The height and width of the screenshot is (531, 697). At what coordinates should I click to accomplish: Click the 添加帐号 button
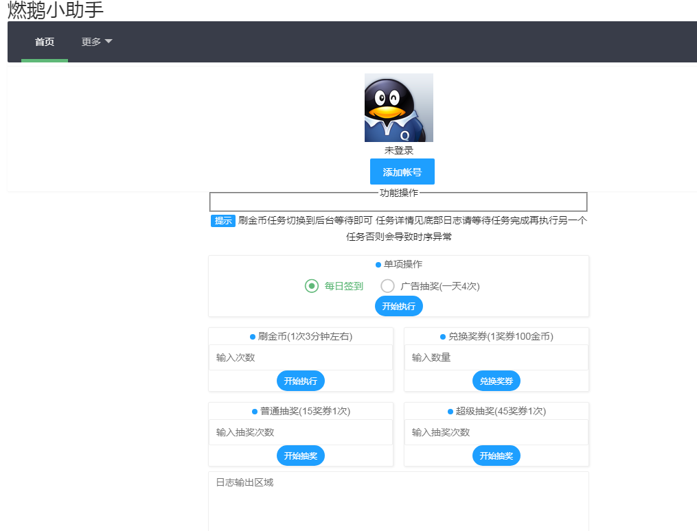[402, 172]
